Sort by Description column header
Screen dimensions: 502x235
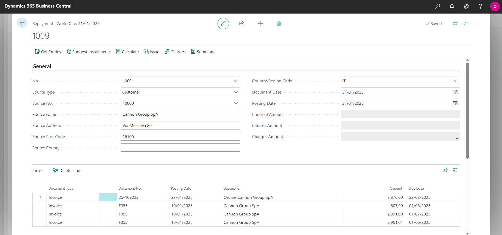[232, 188]
